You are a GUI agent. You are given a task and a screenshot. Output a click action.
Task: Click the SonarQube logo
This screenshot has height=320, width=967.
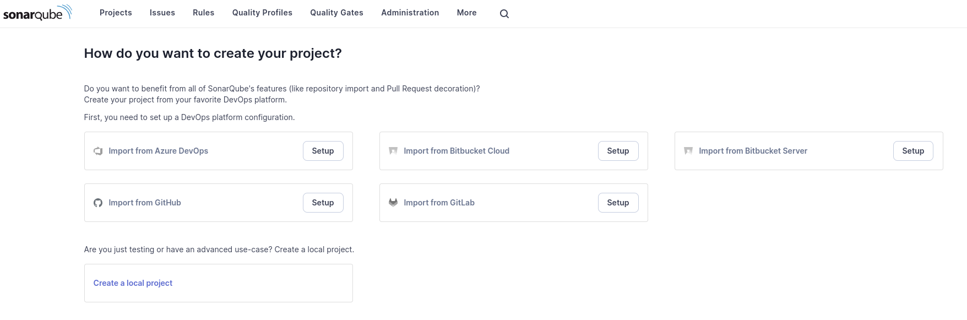click(x=37, y=13)
